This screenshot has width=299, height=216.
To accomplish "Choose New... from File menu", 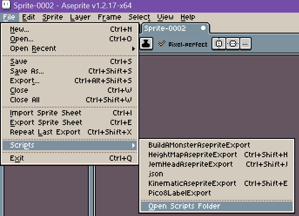I will [x=70, y=29].
